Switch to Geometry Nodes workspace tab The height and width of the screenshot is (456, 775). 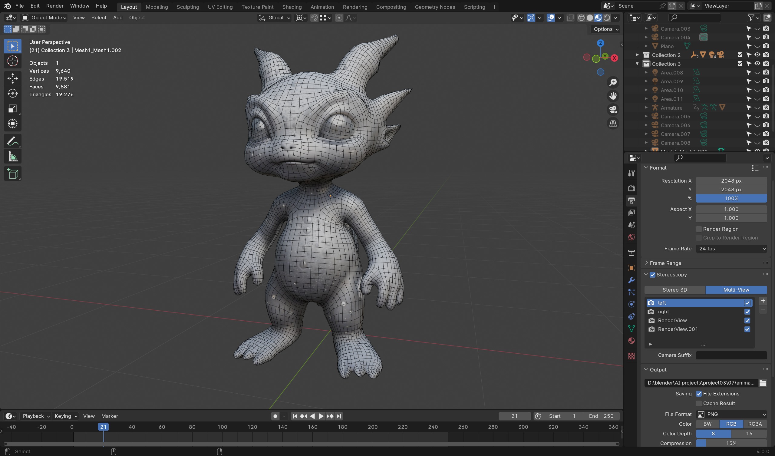(434, 7)
